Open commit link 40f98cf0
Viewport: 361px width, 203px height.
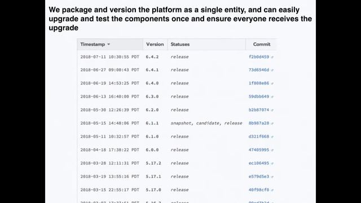259,190
